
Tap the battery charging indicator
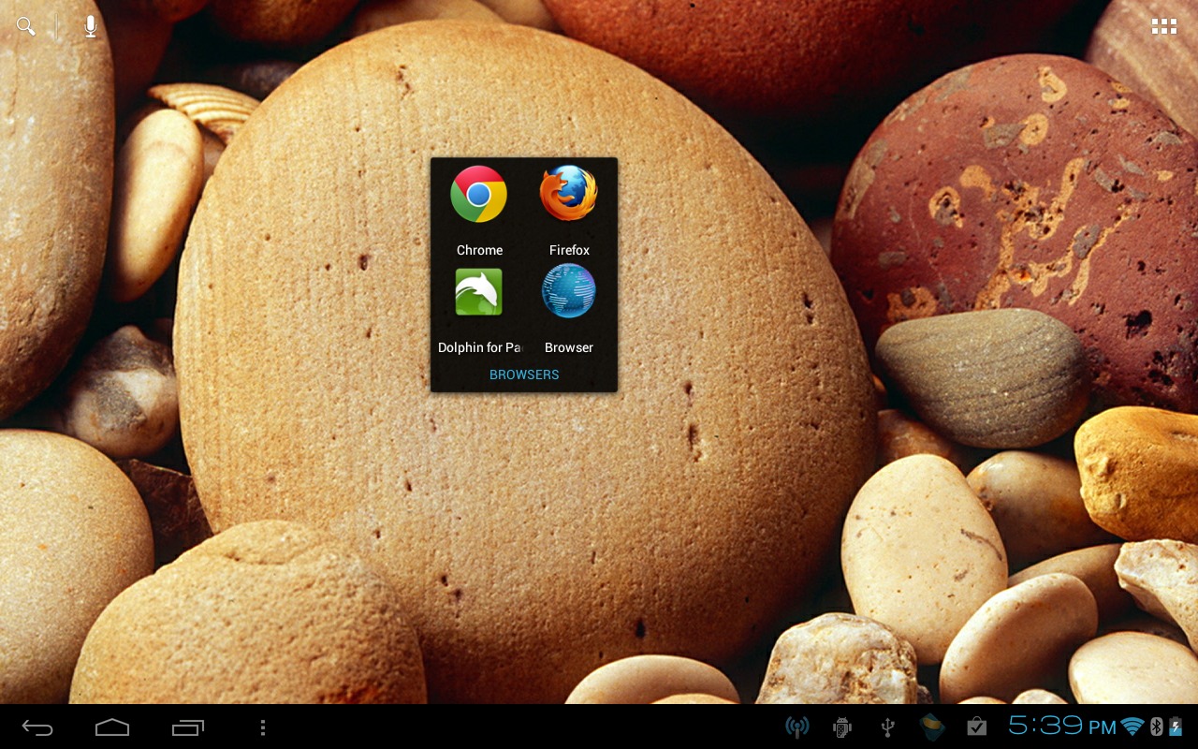pos(1176,727)
